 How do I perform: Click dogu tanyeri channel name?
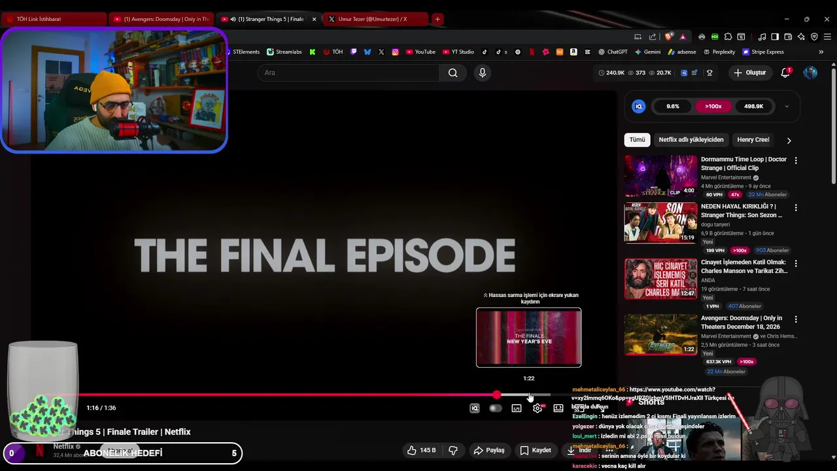tap(715, 224)
